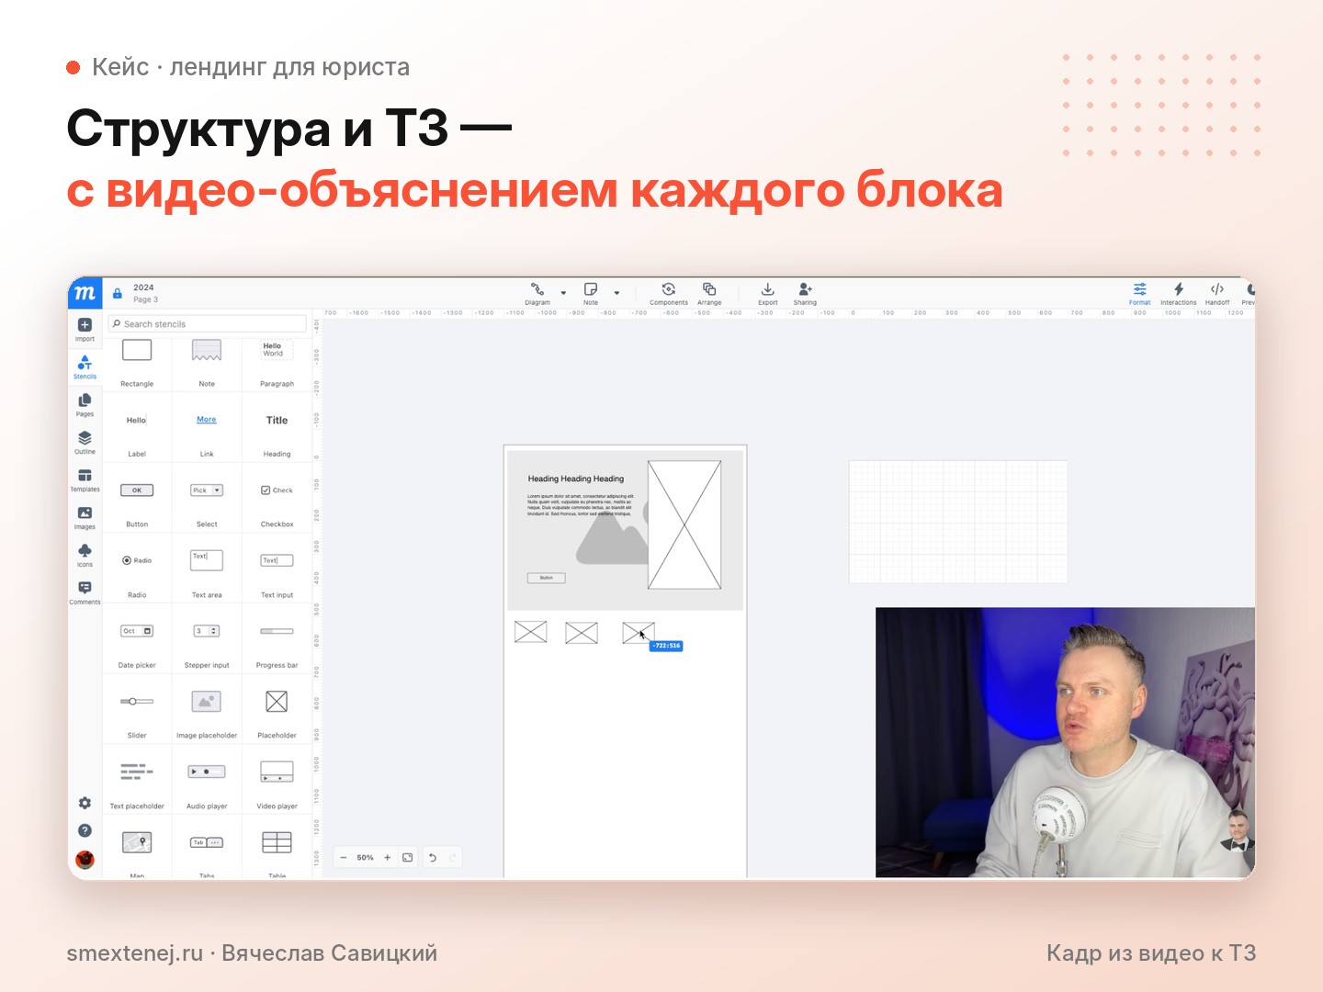The width and height of the screenshot is (1323, 992).
Task: Select the middle small placeholder below hero
Action: [582, 633]
